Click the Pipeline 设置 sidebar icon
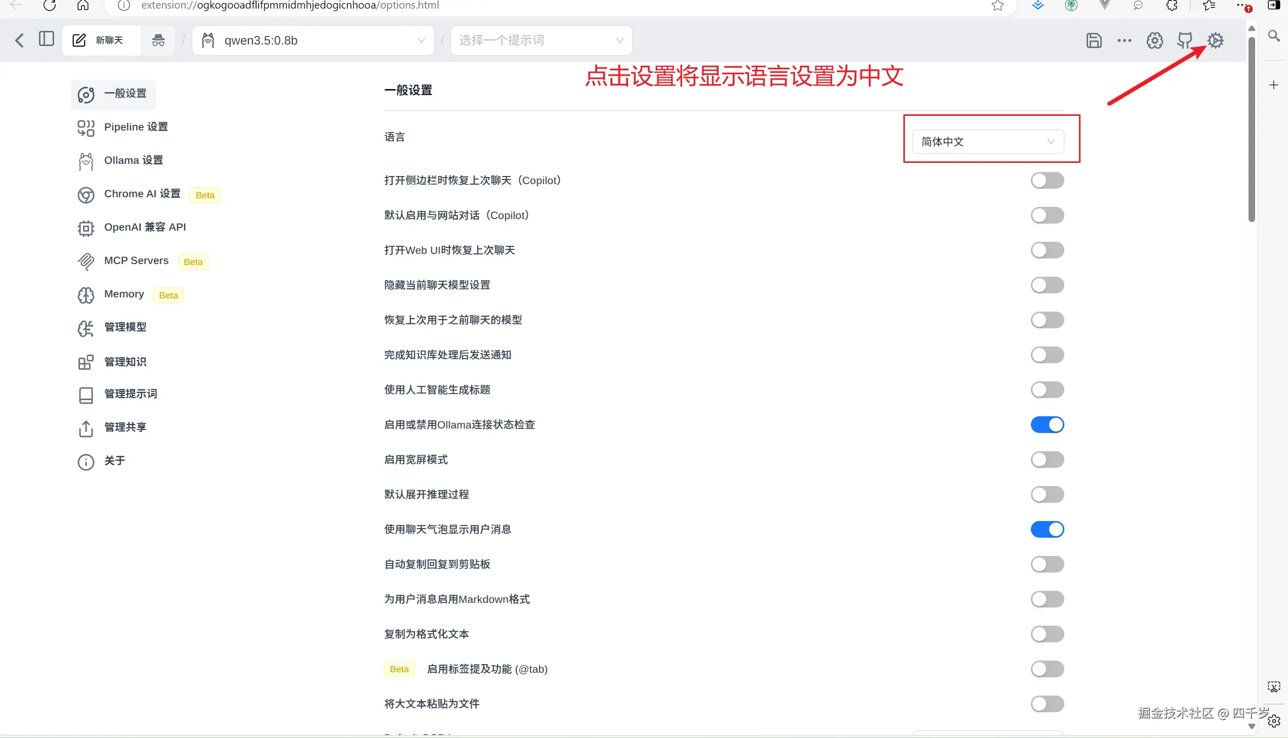This screenshot has height=738, width=1288. tap(86, 128)
